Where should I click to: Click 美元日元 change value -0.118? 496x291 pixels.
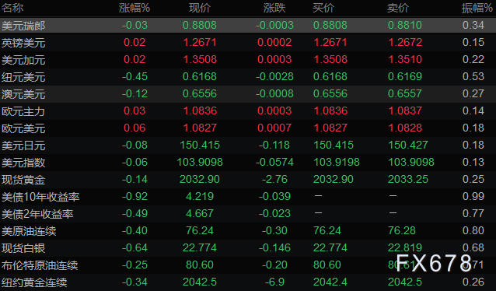pyautogui.click(x=274, y=145)
